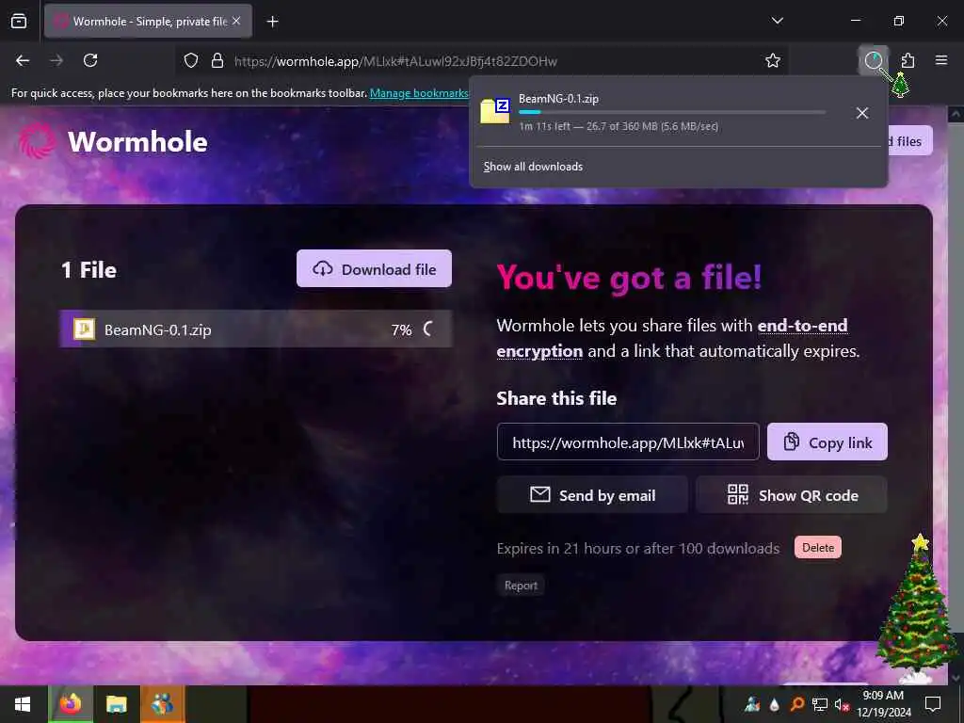The width and height of the screenshot is (964, 723).
Task: Click the muted volume tray icon
Action: coord(842,704)
